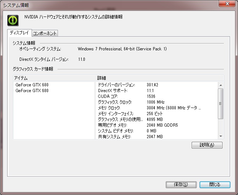The height and width of the screenshot is (195, 238).
Task: Click the 2047 MB shared memory value
Action: tap(155, 137)
